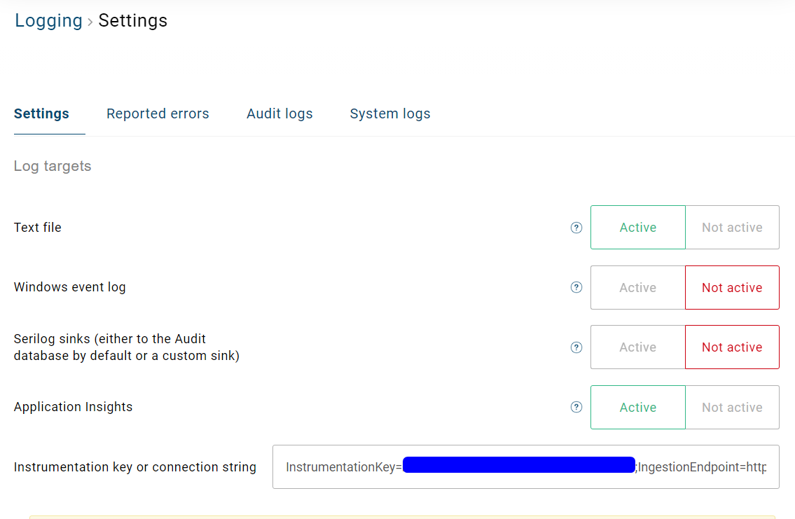Select the Serilog sinks description label
The height and width of the screenshot is (519, 795).
coord(127,347)
